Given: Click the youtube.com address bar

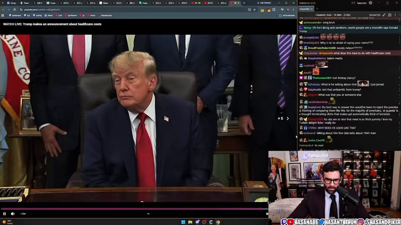Looking at the screenshot, I should 134,10.
